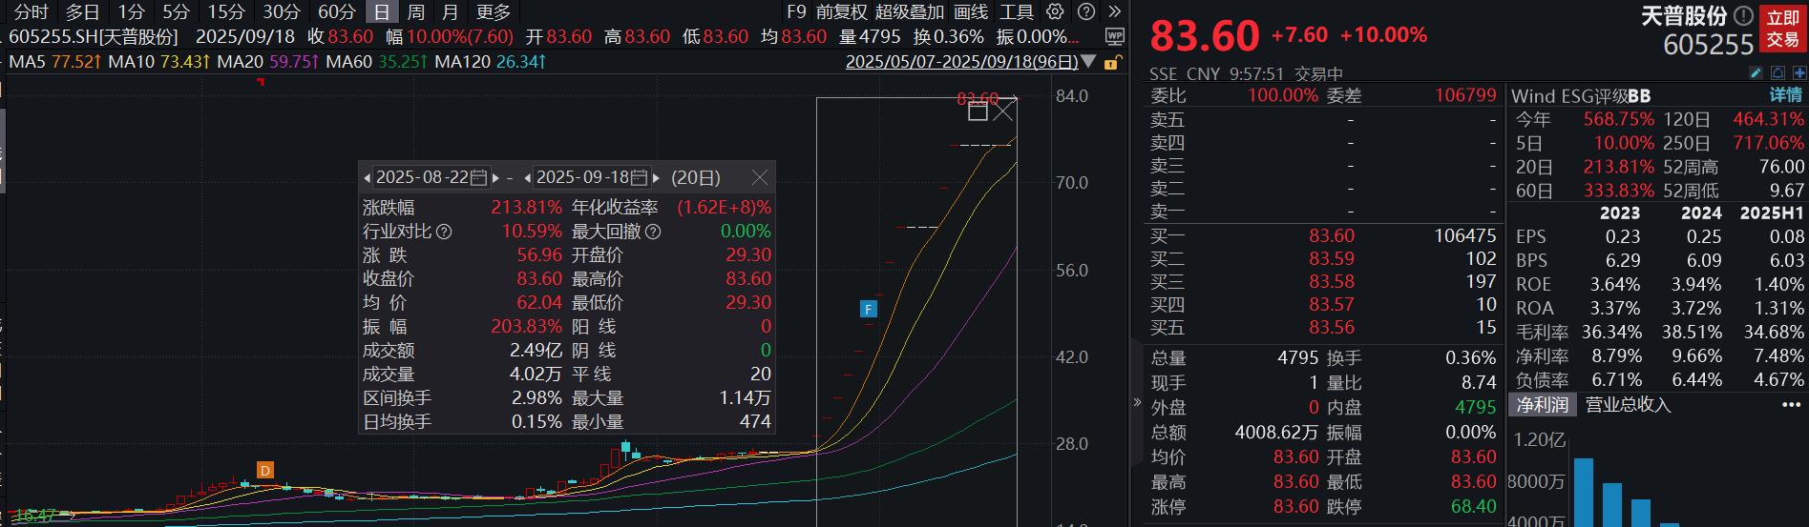The height and width of the screenshot is (527, 1809).
Task: Select the 周 weekly period tab
Action: coord(416,11)
